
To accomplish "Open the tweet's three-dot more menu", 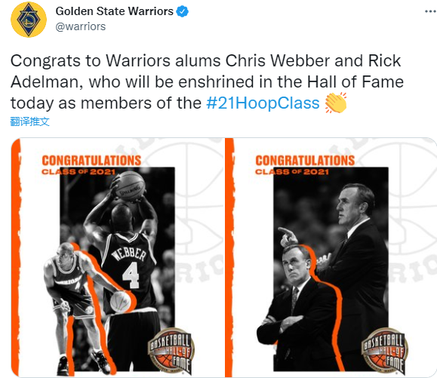I will point(430,11).
